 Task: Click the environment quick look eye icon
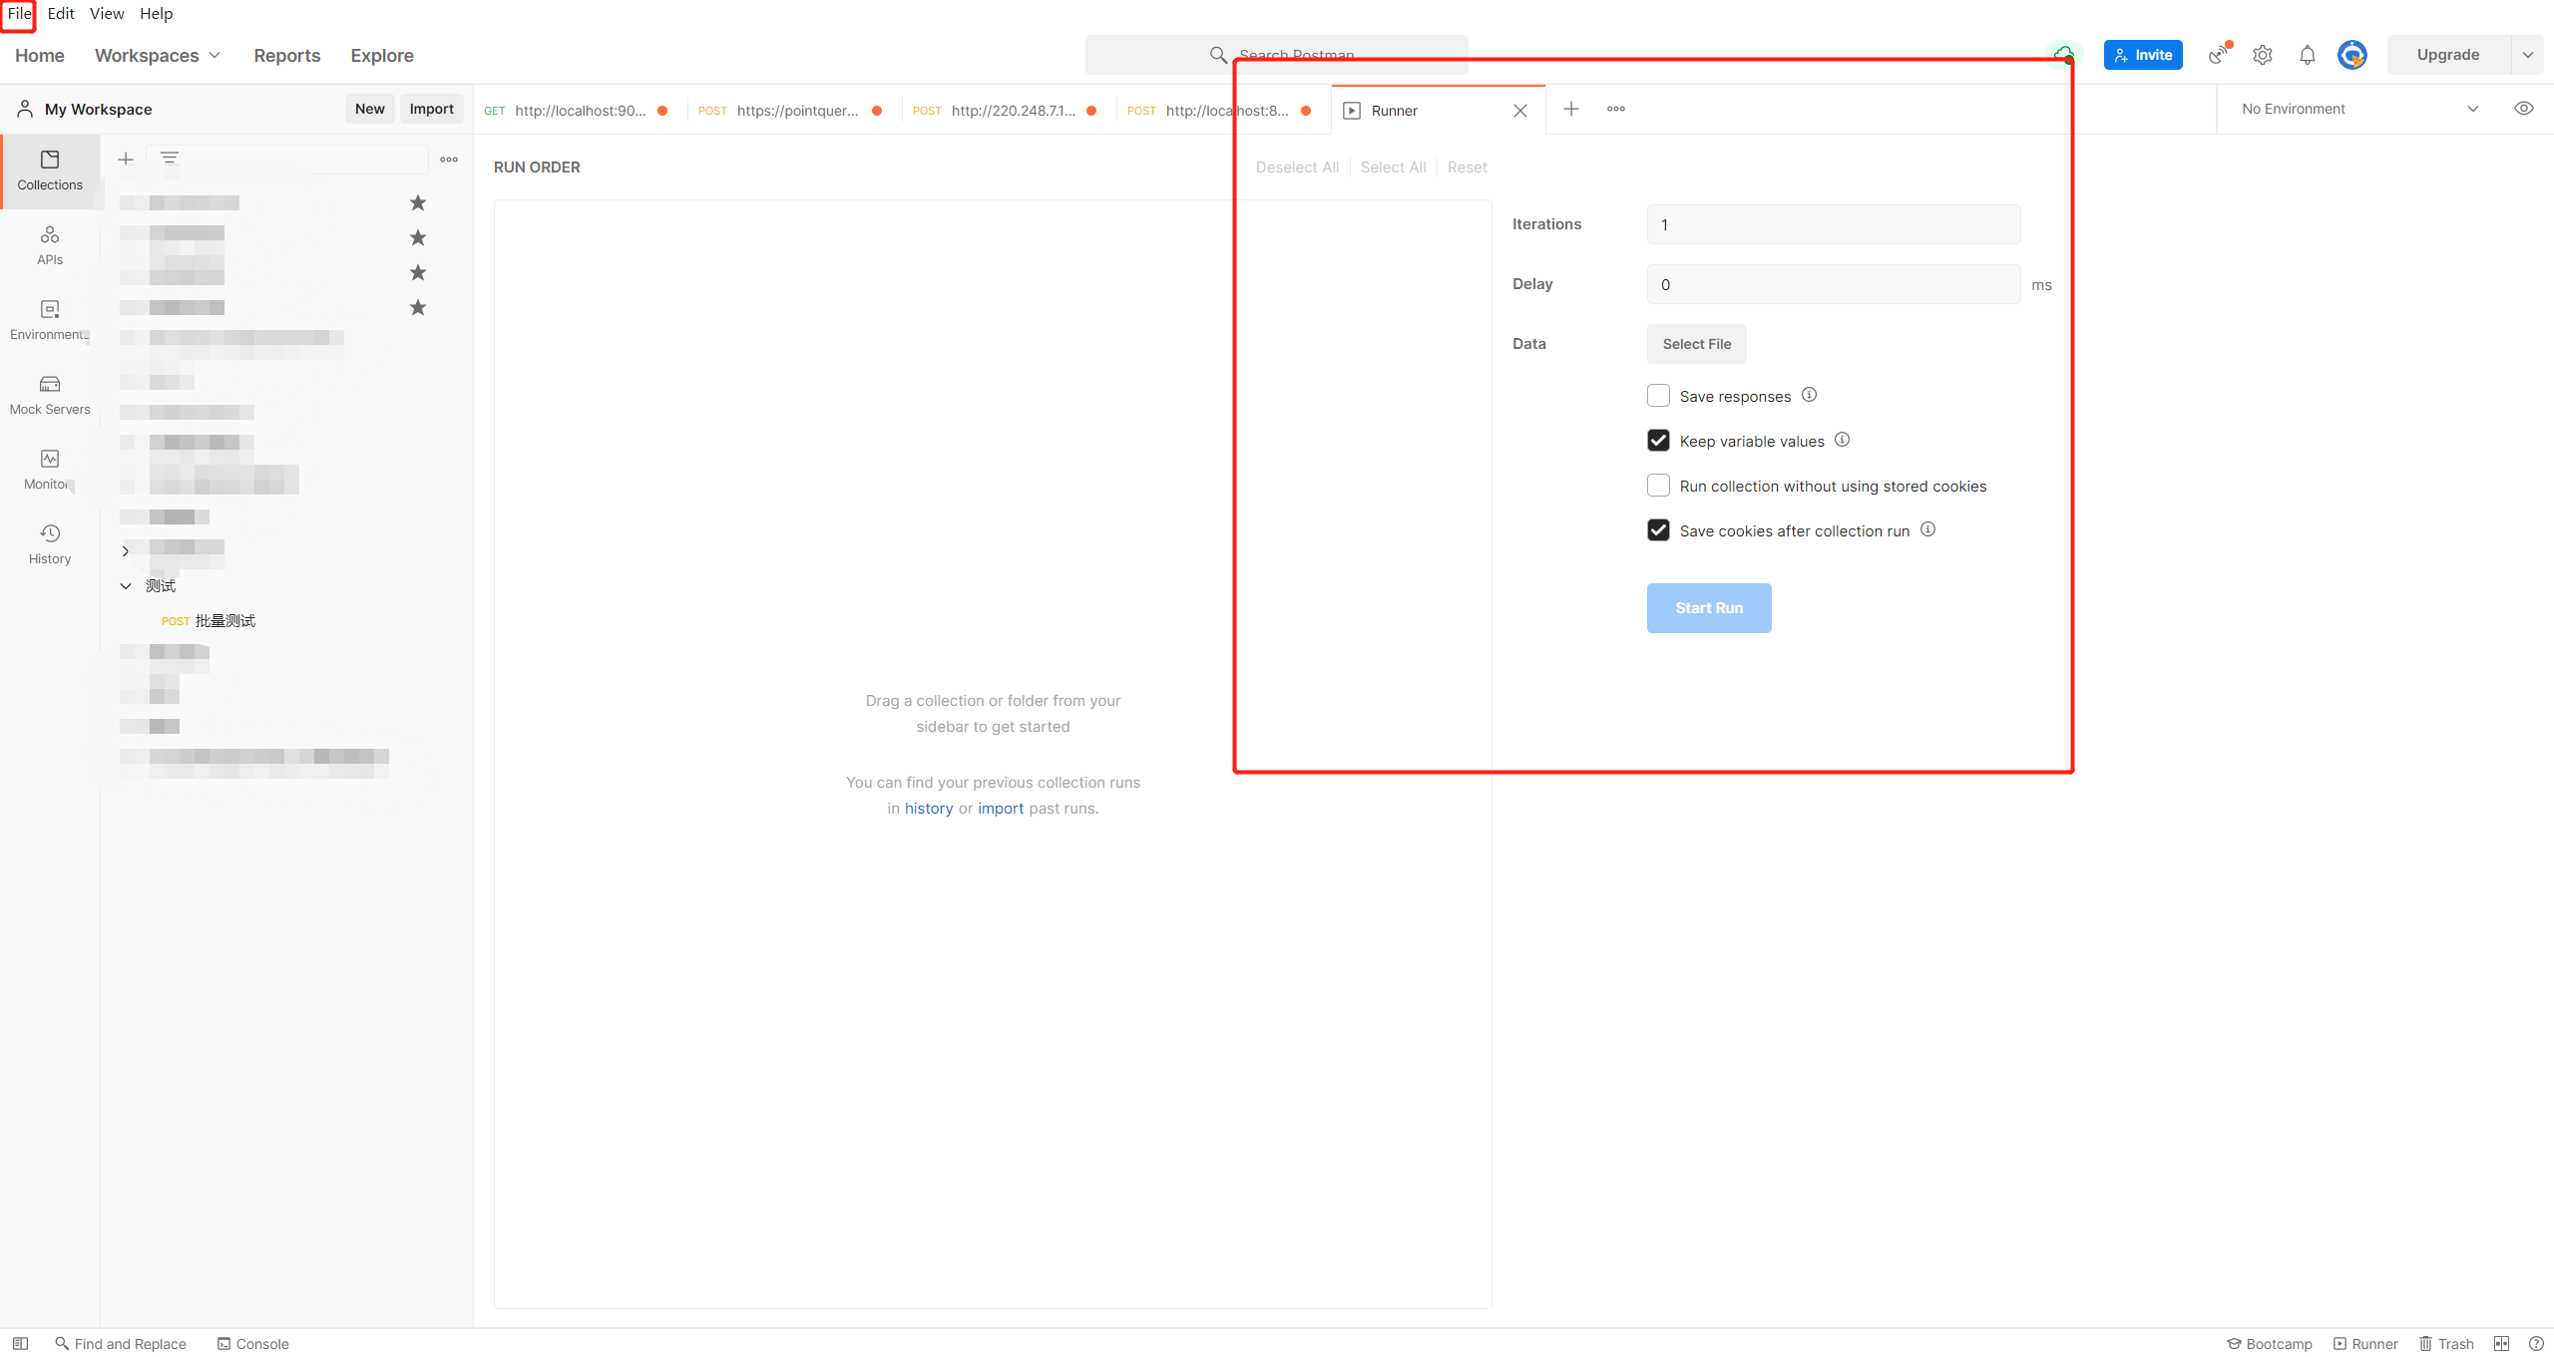tap(2523, 109)
